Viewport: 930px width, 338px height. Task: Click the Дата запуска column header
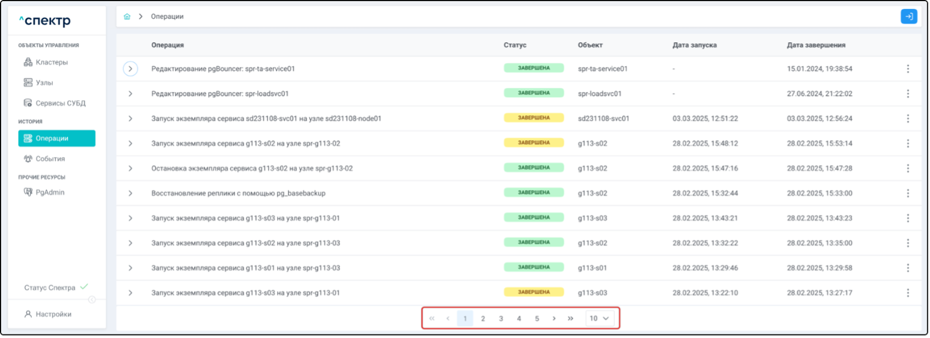tap(695, 45)
